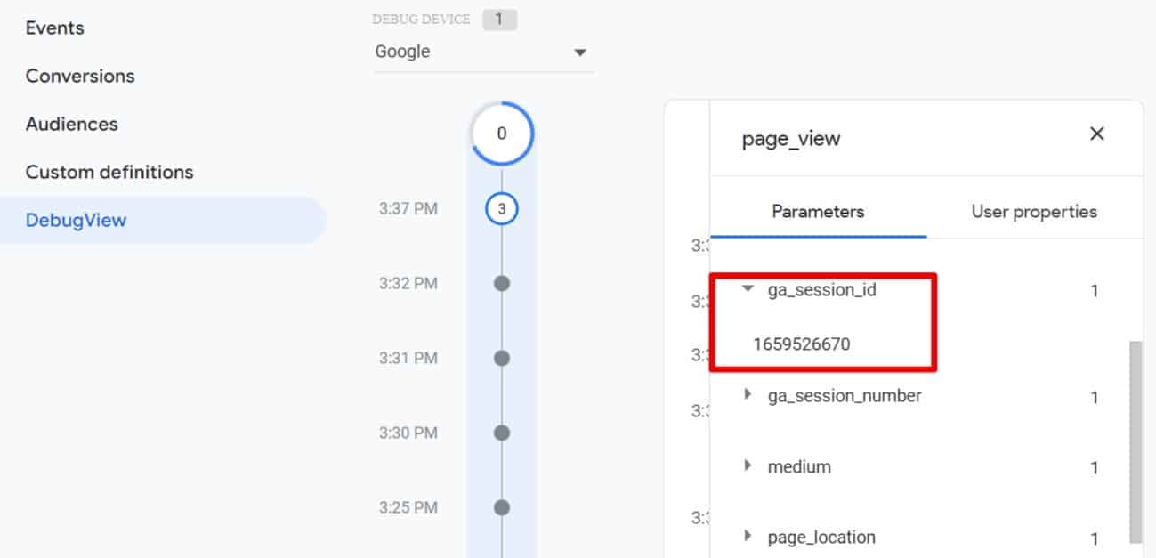
Task: Collapse the ga_session_id parameter
Action: tap(748, 289)
